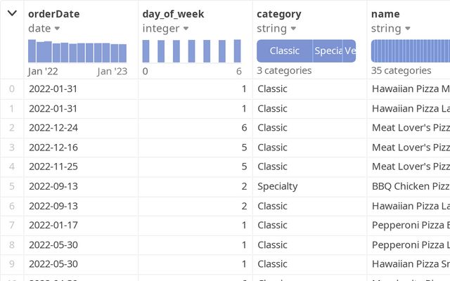Click the 2022-11-25 date cell
The image size is (450, 281).
pyautogui.click(x=53, y=166)
